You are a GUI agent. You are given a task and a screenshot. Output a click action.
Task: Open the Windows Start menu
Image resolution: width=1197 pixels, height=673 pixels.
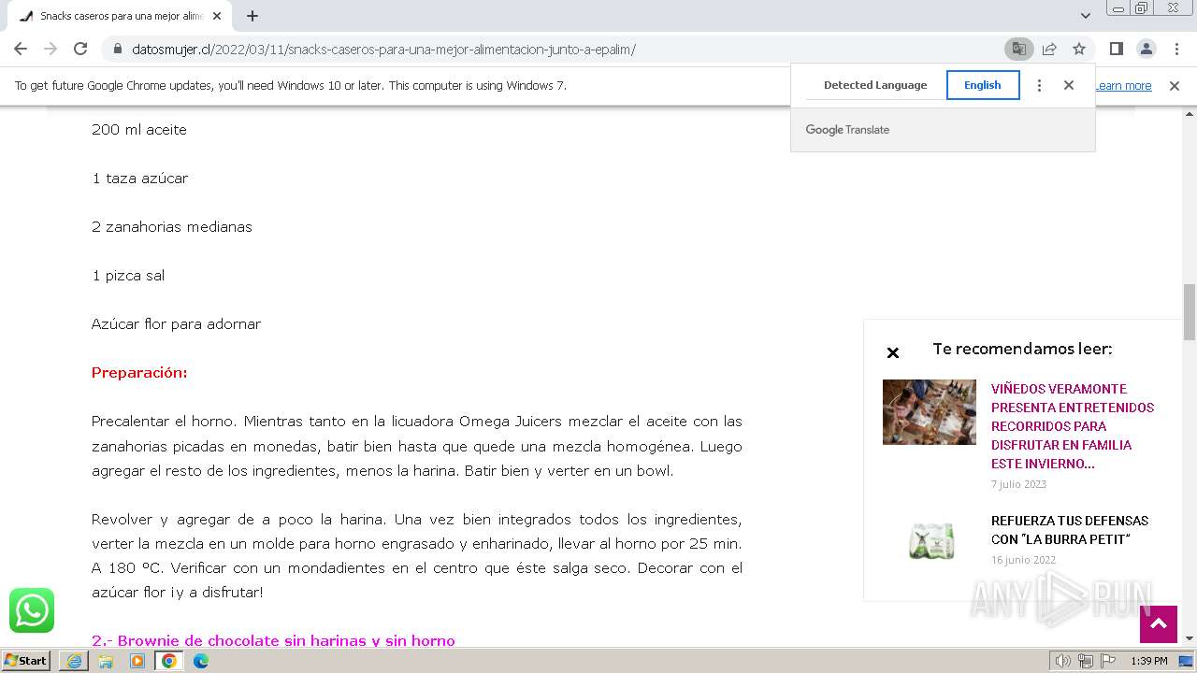pyautogui.click(x=26, y=661)
